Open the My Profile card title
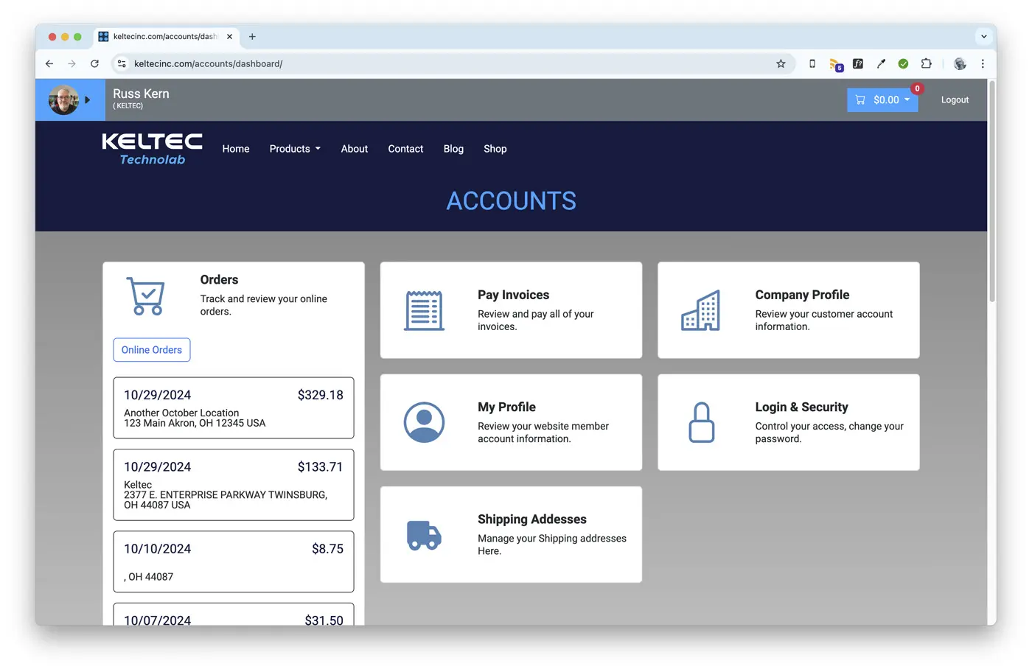This screenshot has width=1032, height=672. 506,407
